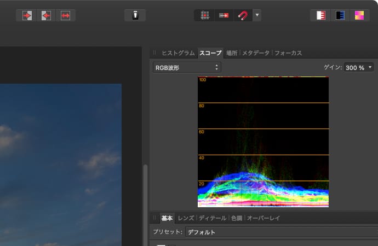Open the ゲイン 300 % dropdown

click(x=359, y=67)
